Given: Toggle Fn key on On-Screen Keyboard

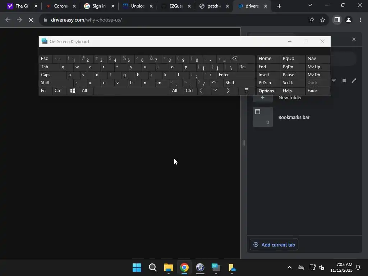Looking at the screenshot, I should click(x=46, y=91).
